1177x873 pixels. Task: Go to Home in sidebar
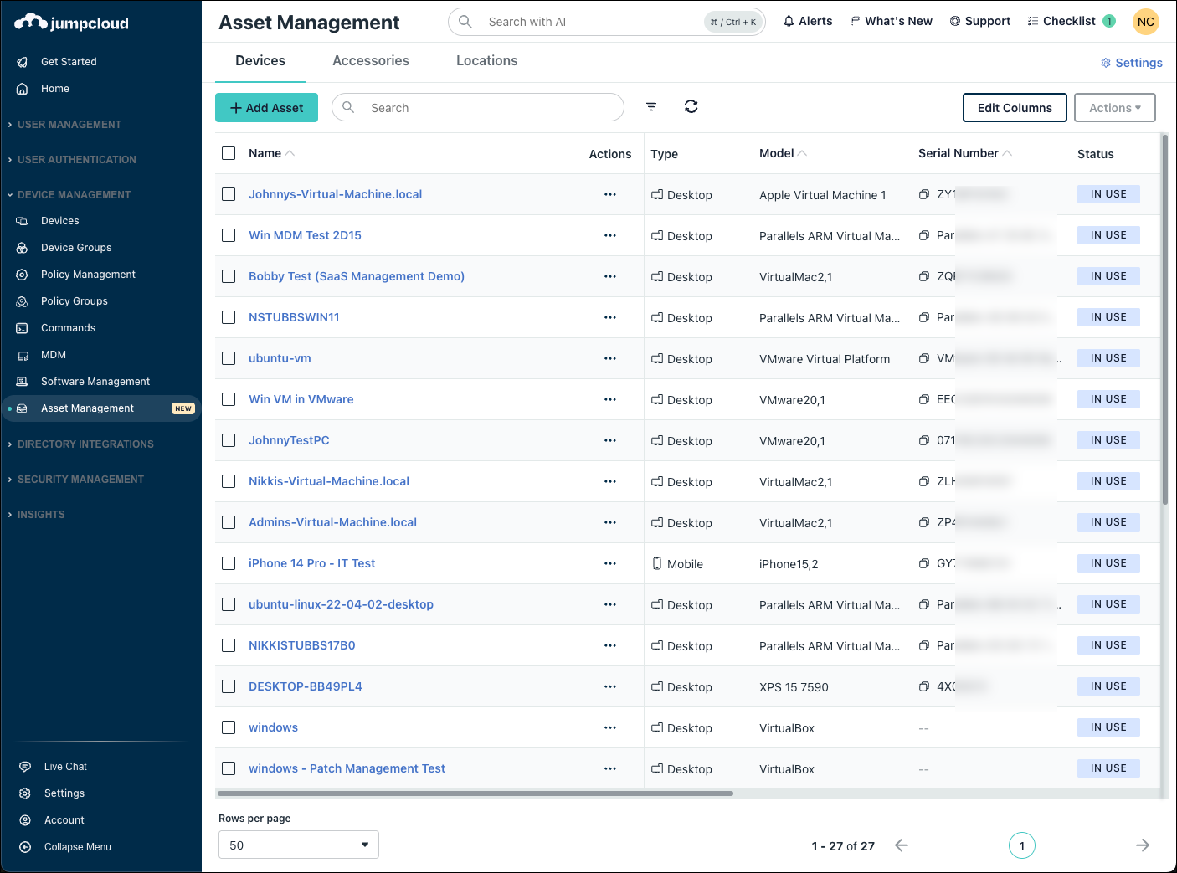click(x=55, y=89)
